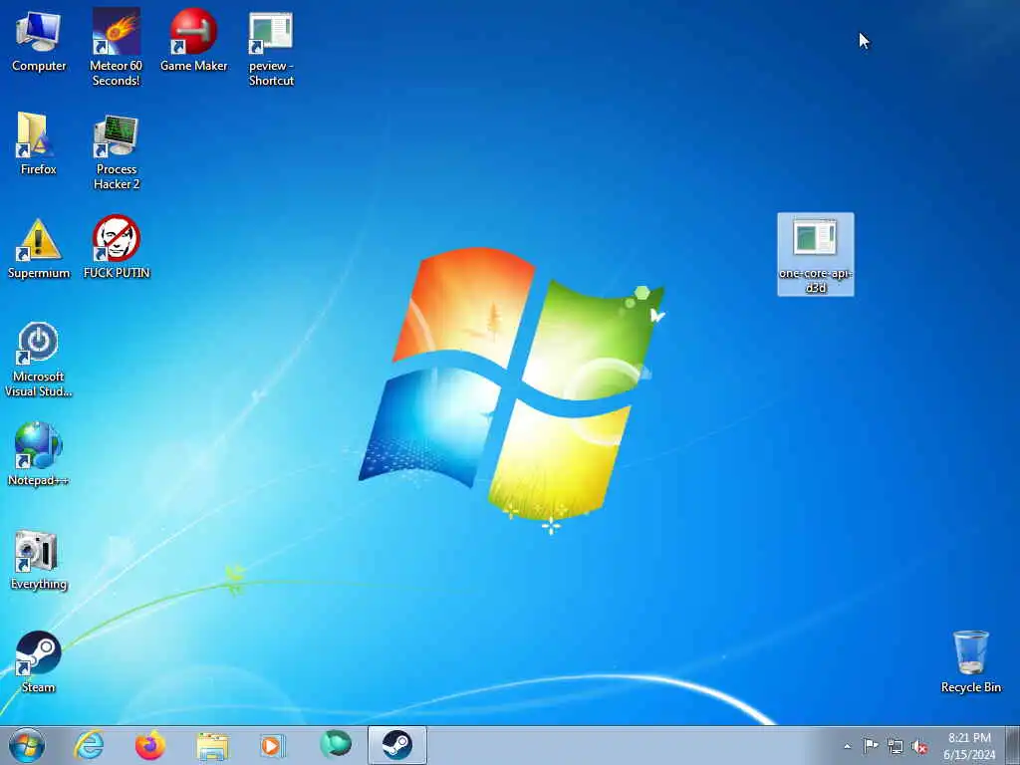Select the Everything desktop shortcut
The image size is (1020, 765).
39,560
